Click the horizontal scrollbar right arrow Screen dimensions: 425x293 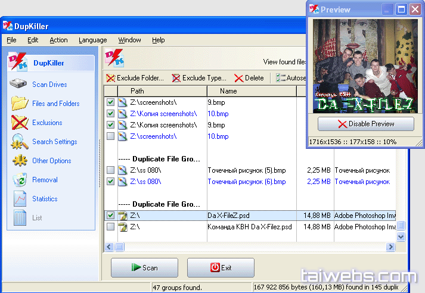point(390,247)
